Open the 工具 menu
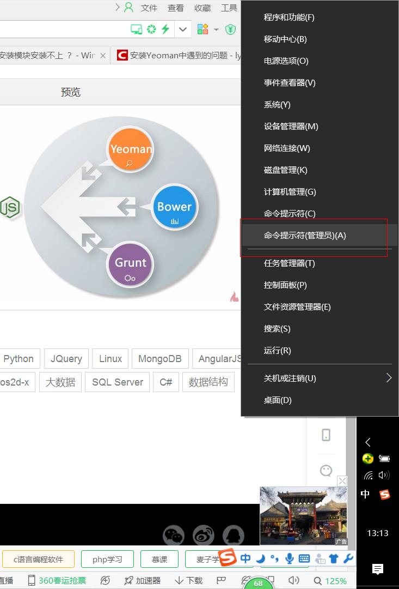This screenshot has height=589, width=399. 229,8
